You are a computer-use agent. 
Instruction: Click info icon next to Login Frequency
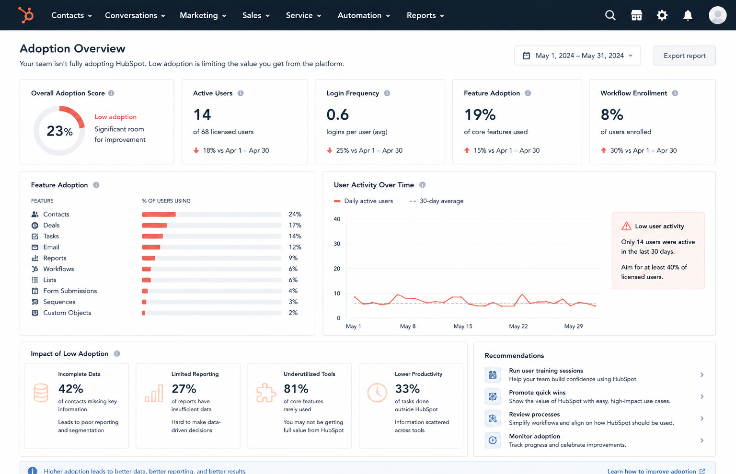tap(387, 93)
